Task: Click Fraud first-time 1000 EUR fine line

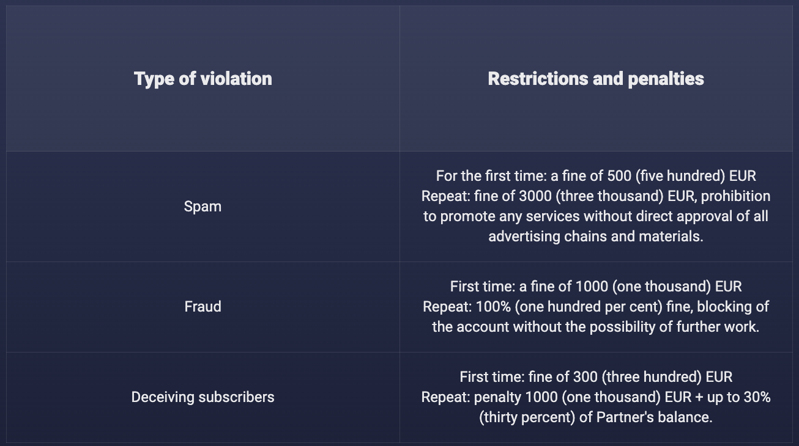Action: point(596,287)
